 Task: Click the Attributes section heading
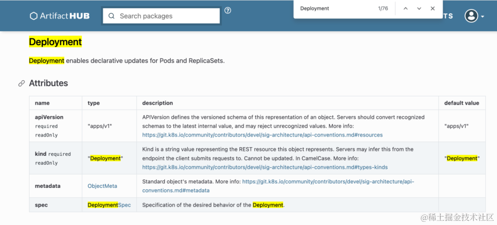click(x=48, y=83)
